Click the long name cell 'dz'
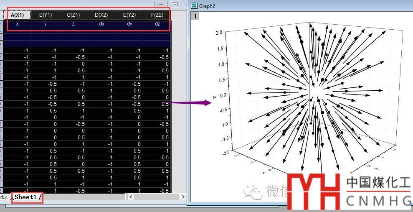This screenshot has height=212, width=413. coord(157,24)
